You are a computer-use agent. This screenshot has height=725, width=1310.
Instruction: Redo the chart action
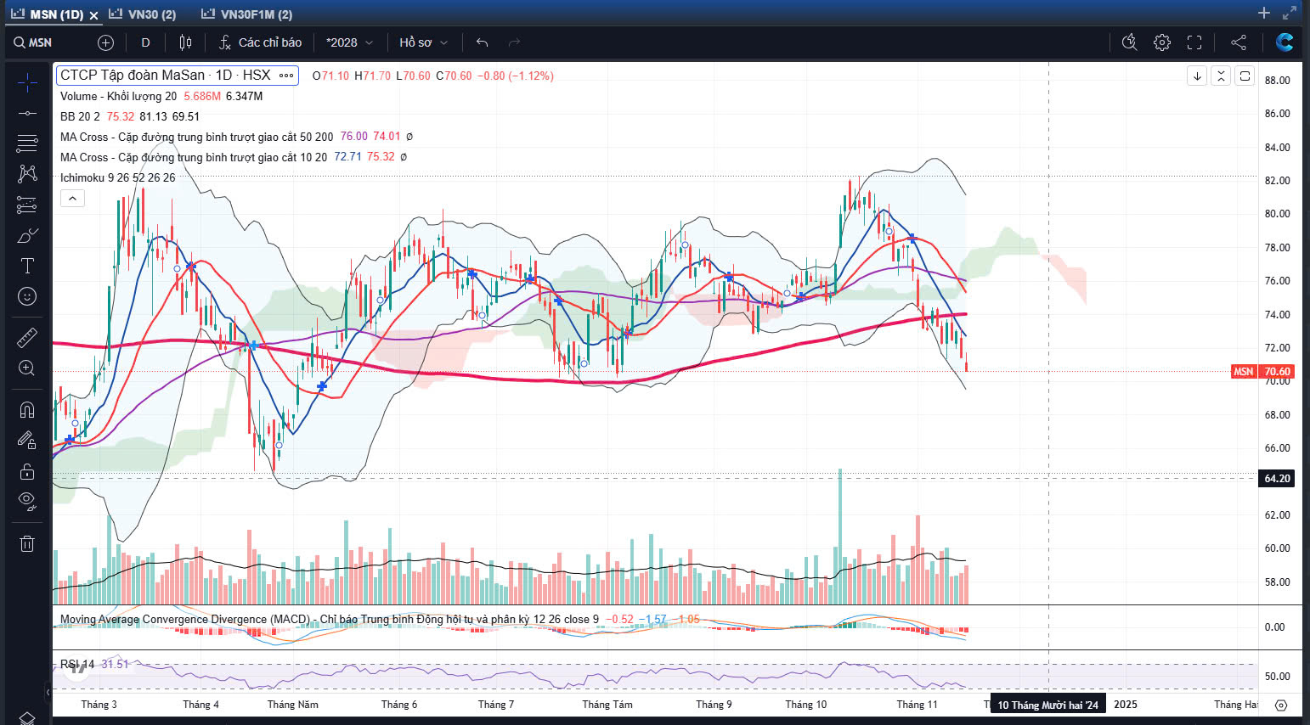(x=514, y=42)
